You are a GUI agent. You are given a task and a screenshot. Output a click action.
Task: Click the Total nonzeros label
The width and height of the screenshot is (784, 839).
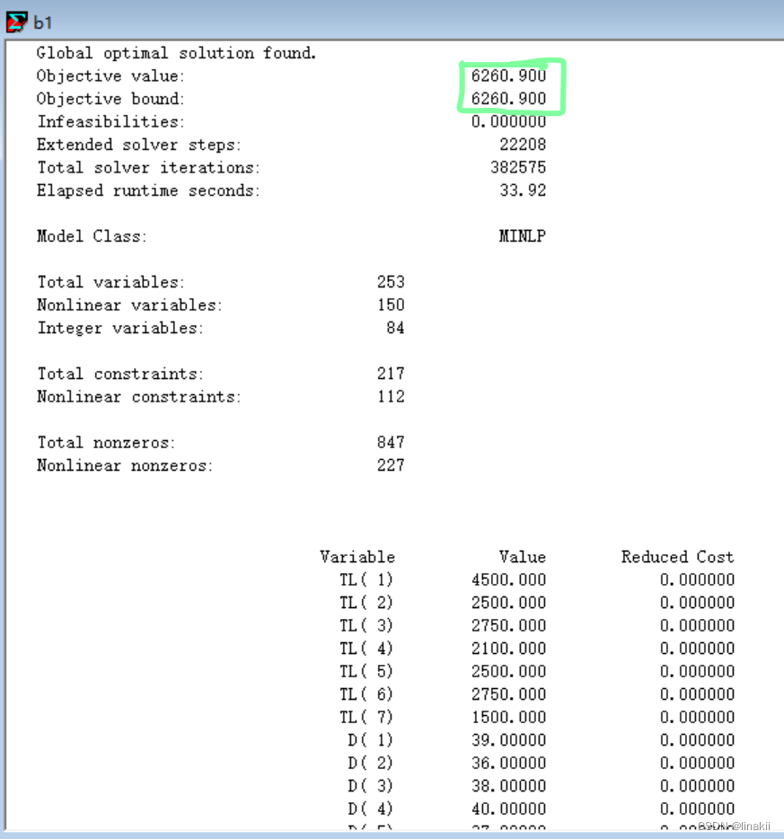[106, 443]
